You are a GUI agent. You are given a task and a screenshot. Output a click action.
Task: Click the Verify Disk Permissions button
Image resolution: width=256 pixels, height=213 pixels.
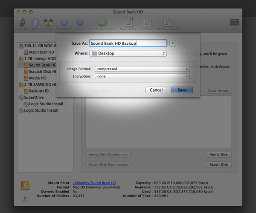pyautogui.click(x=108, y=155)
